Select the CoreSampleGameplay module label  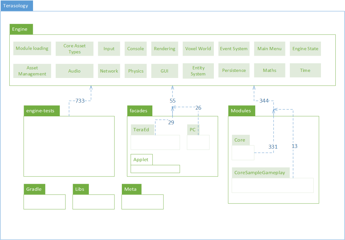coord(260,173)
